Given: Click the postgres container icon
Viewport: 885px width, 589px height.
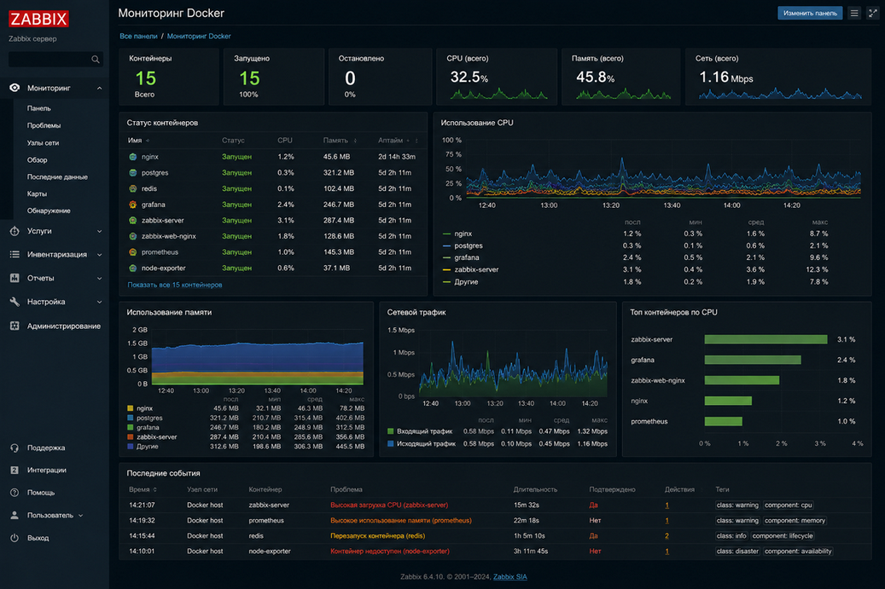Looking at the screenshot, I should tap(132, 172).
